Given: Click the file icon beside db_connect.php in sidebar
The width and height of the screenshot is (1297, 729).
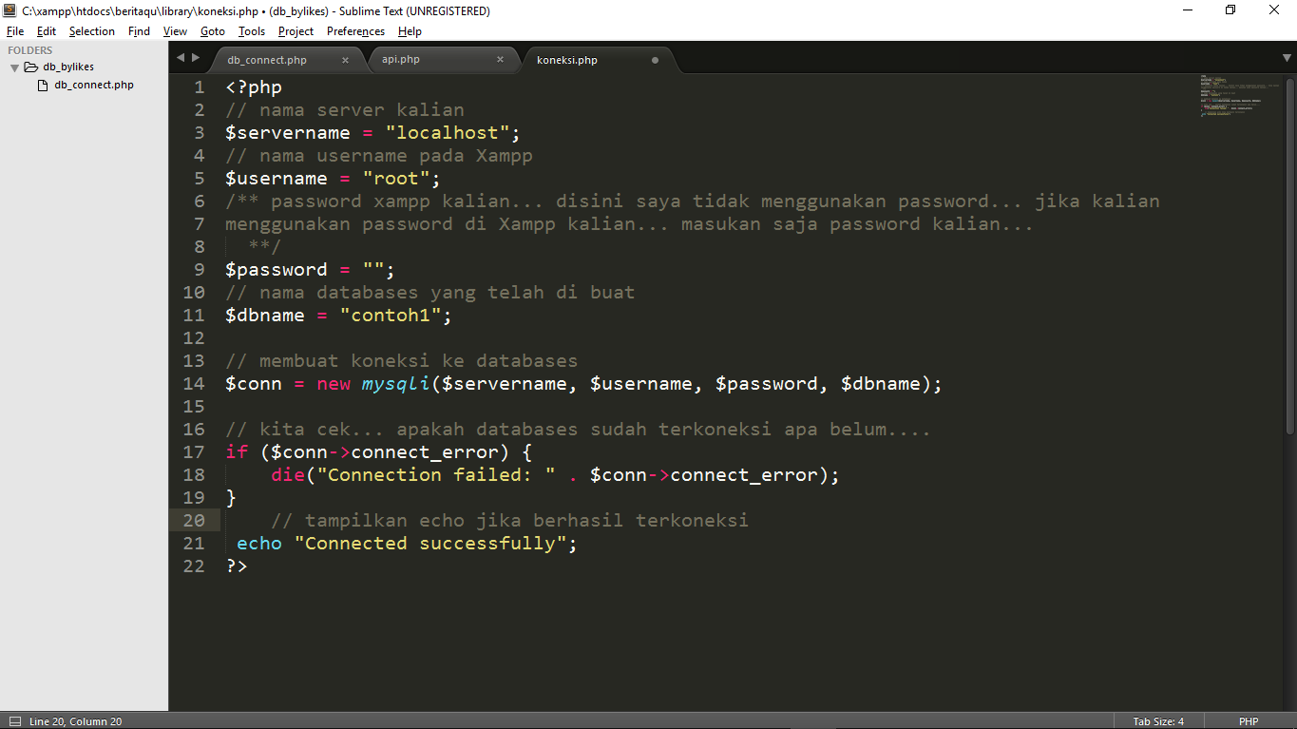Looking at the screenshot, I should point(42,85).
